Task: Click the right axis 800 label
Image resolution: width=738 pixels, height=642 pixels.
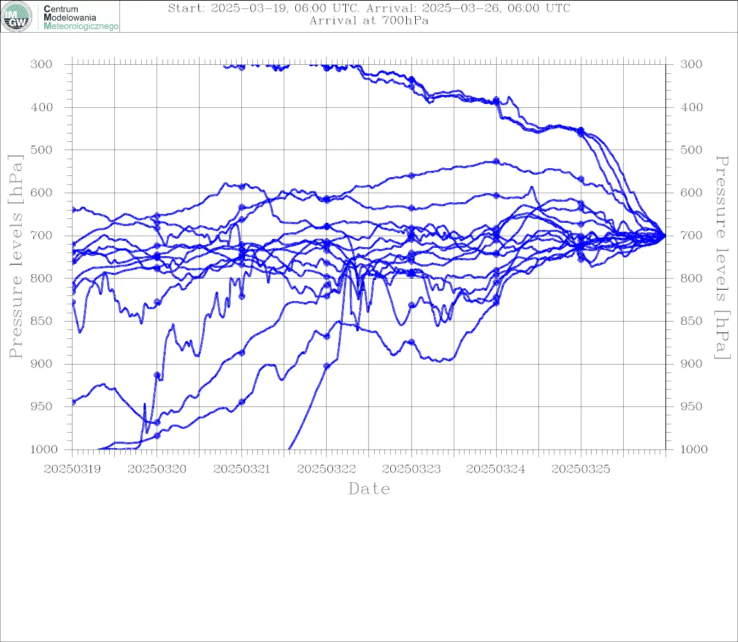Action: pyautogui.click(x=691, y=278)
